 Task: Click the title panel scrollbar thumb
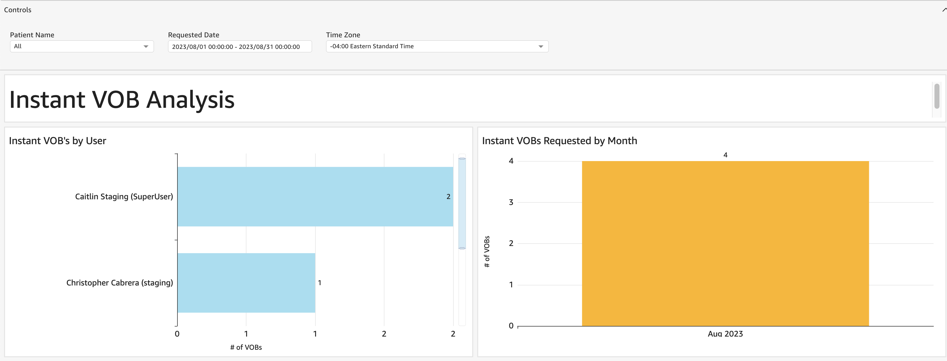[937, 96]
